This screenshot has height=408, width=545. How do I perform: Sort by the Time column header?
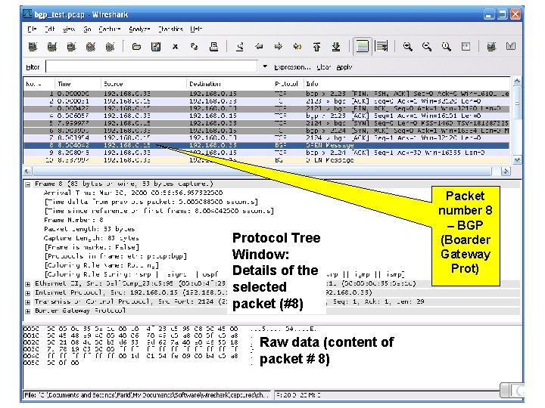(77, 84)
